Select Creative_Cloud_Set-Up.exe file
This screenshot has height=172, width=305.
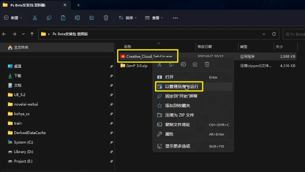149,57
